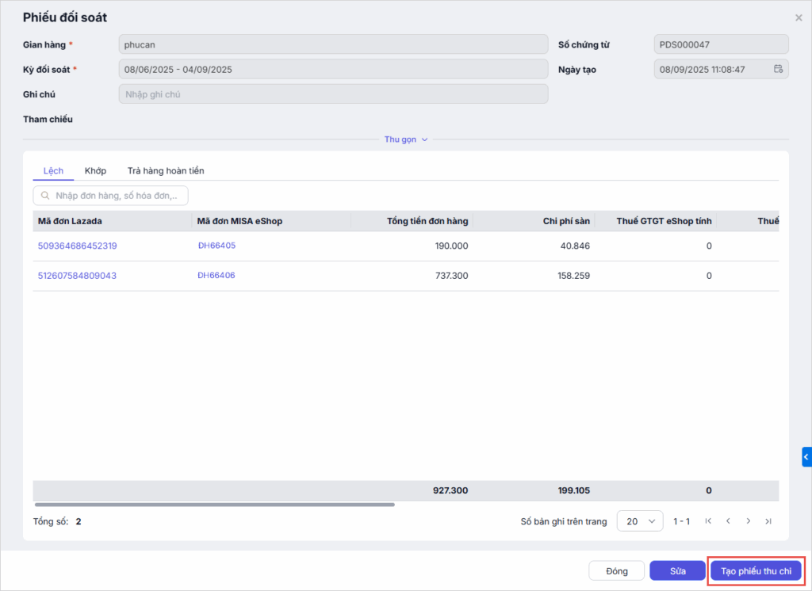
Task: Jump to last page of records
Action: pyautogui.click(x=768, y=521)
